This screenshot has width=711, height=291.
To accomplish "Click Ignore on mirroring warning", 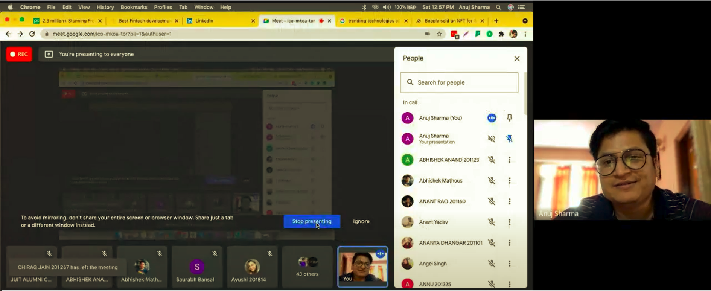I will tap(361, 221).
